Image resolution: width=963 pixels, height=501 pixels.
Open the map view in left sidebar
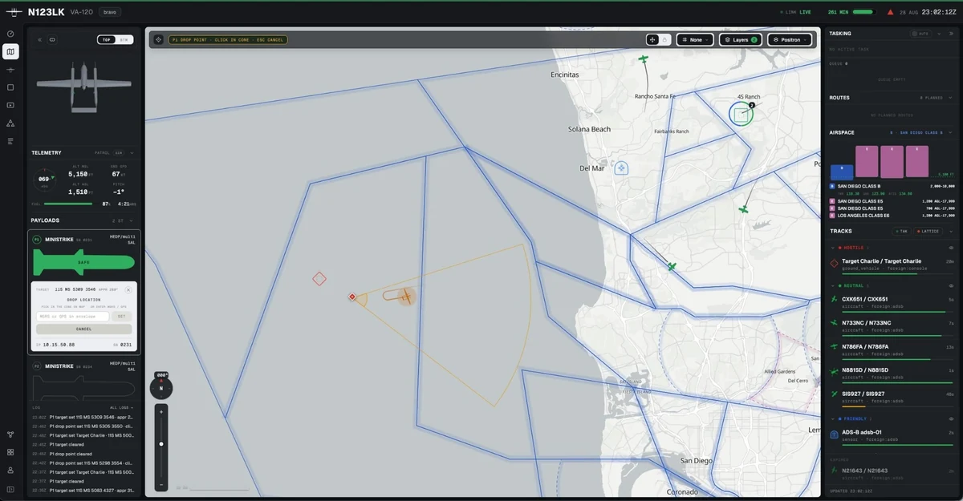tap(10, 52)
